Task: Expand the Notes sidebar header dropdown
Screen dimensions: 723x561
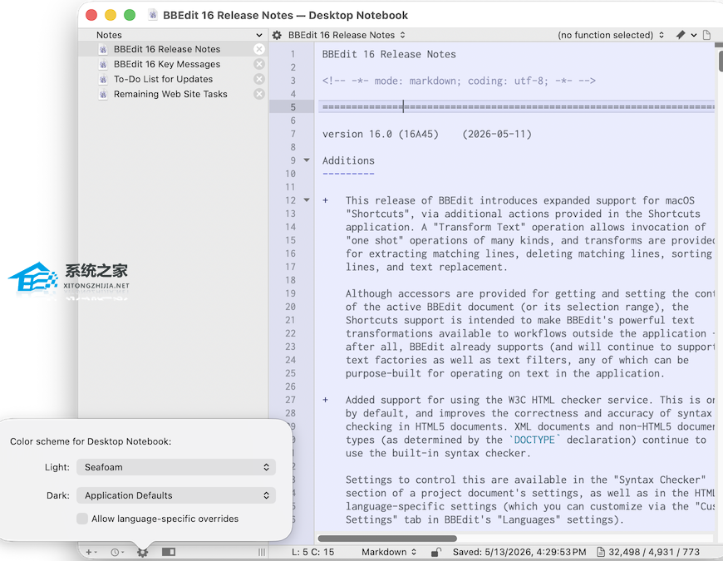Action: pyautogui.click(x=258, y=35)
